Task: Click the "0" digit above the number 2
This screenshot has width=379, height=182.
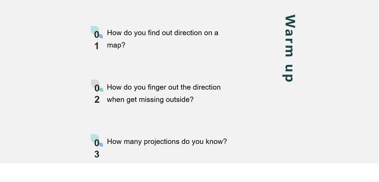Action: (x=97, y=88)
